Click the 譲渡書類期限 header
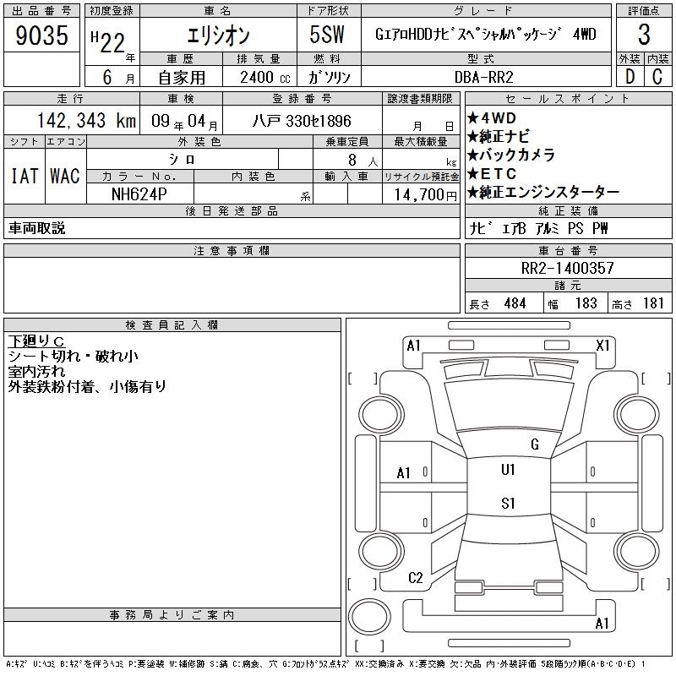 coord(420,99)
